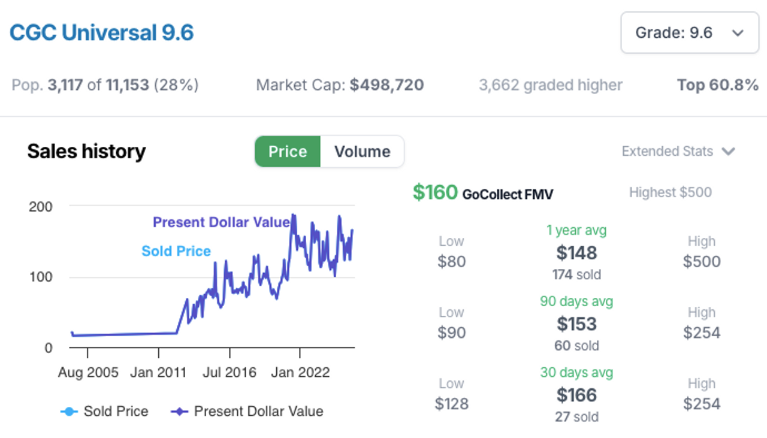Viewport: 767px width, 438px height.
Task: Click the light blue Sold Price legend marker
Action: (70, 412)
